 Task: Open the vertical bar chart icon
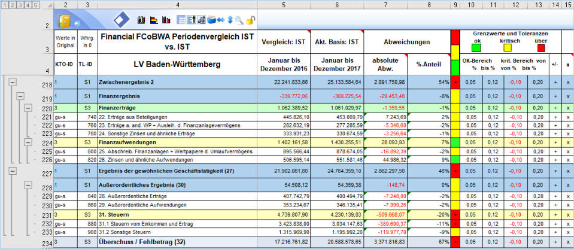tap(141, 20)
